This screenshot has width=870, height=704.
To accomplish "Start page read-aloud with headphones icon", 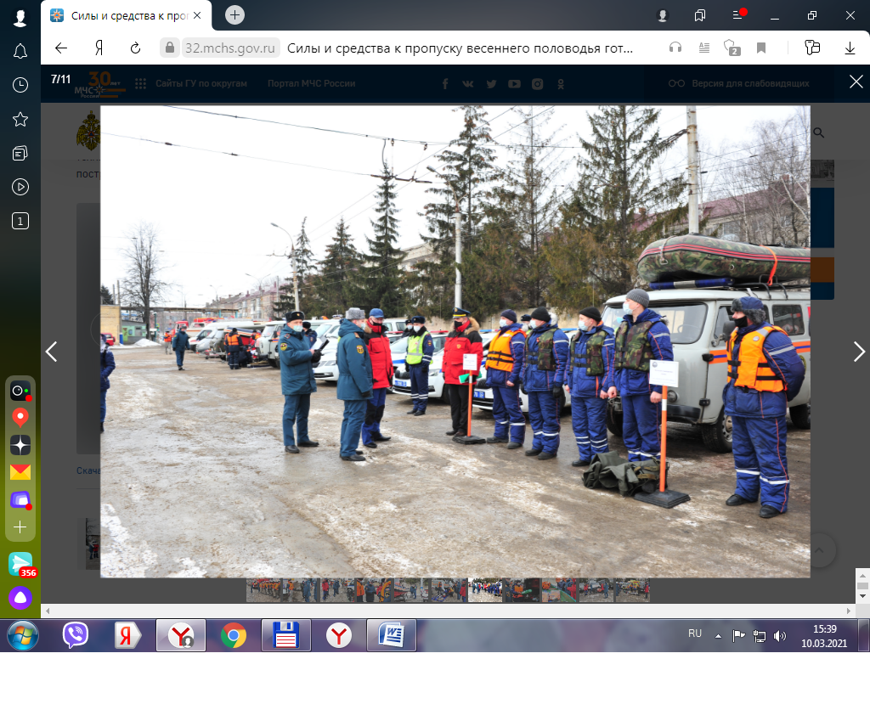I will 675,48.
